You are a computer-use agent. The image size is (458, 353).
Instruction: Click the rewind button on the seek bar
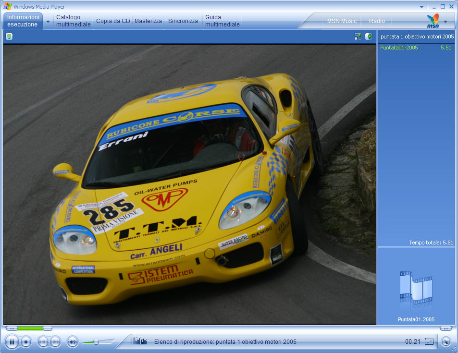(11, 329)
